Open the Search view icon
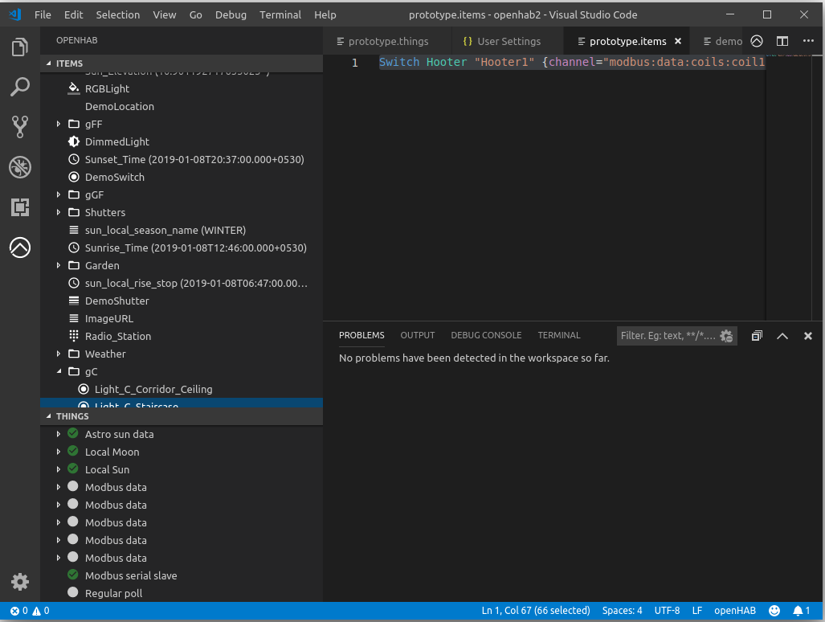Screen dimensions: 825x622 coord(19,87)
